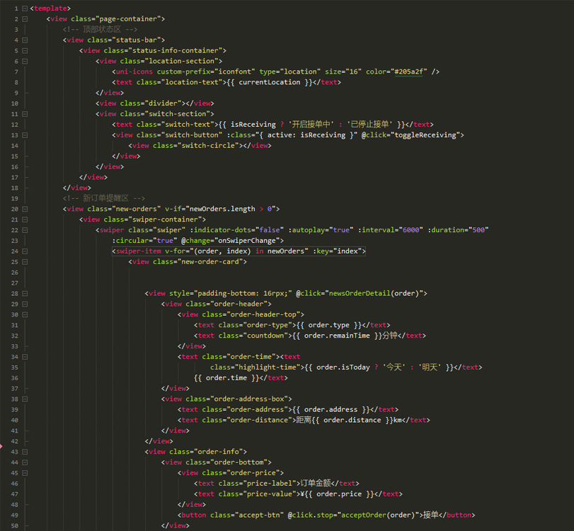This screenshot has height=531, width=574.
Task: Click 'toggleReceiving' handler on line 13
Action: point(425,135)
